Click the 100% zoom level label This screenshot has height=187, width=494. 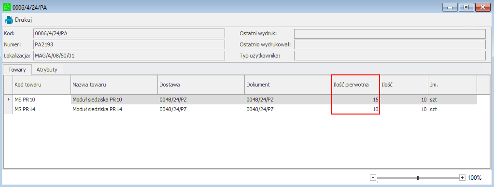(x=475, y=177)
